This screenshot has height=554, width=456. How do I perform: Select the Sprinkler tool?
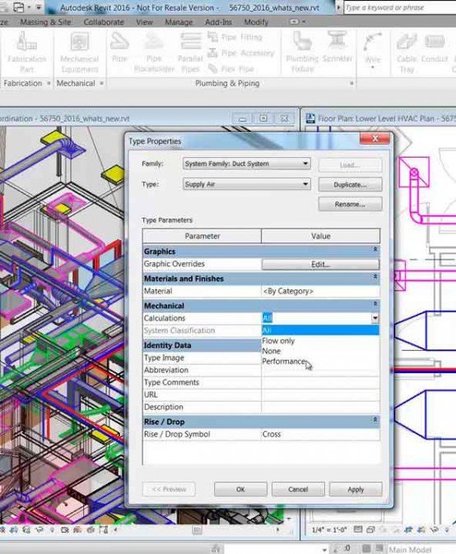click(x=337, y=48)
